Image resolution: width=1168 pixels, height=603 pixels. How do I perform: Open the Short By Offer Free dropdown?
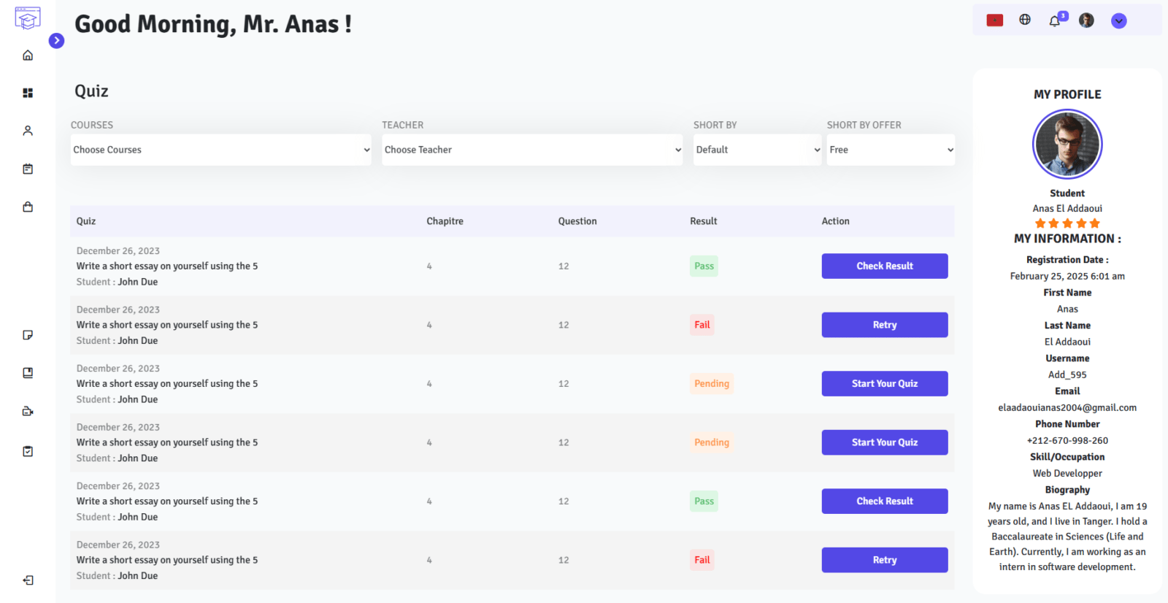(x=891, y=150)
